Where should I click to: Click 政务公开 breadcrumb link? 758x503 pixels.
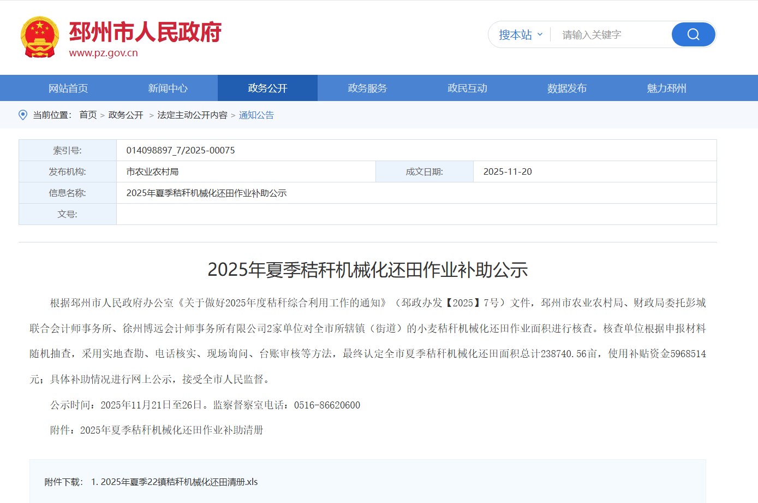tap(126, 115)
